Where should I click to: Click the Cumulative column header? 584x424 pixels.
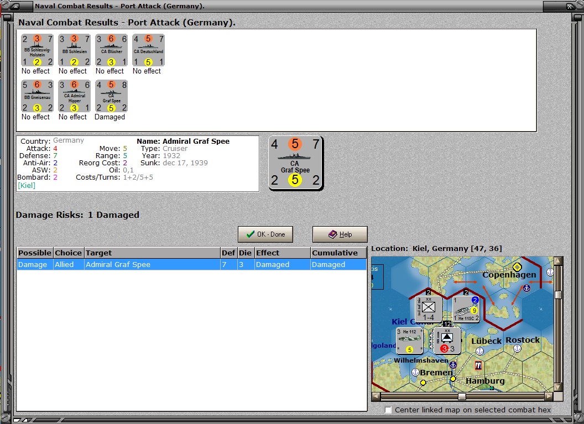click(338, 253)
